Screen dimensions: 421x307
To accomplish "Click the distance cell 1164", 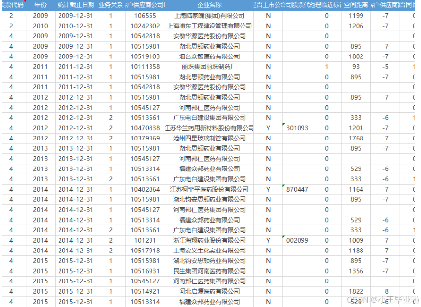I will tap(356, 189).
